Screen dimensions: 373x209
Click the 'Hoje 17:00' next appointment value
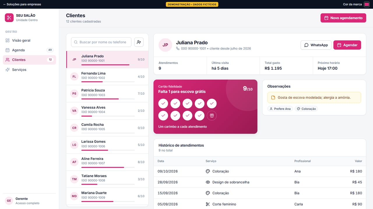[x=328, y=69]
